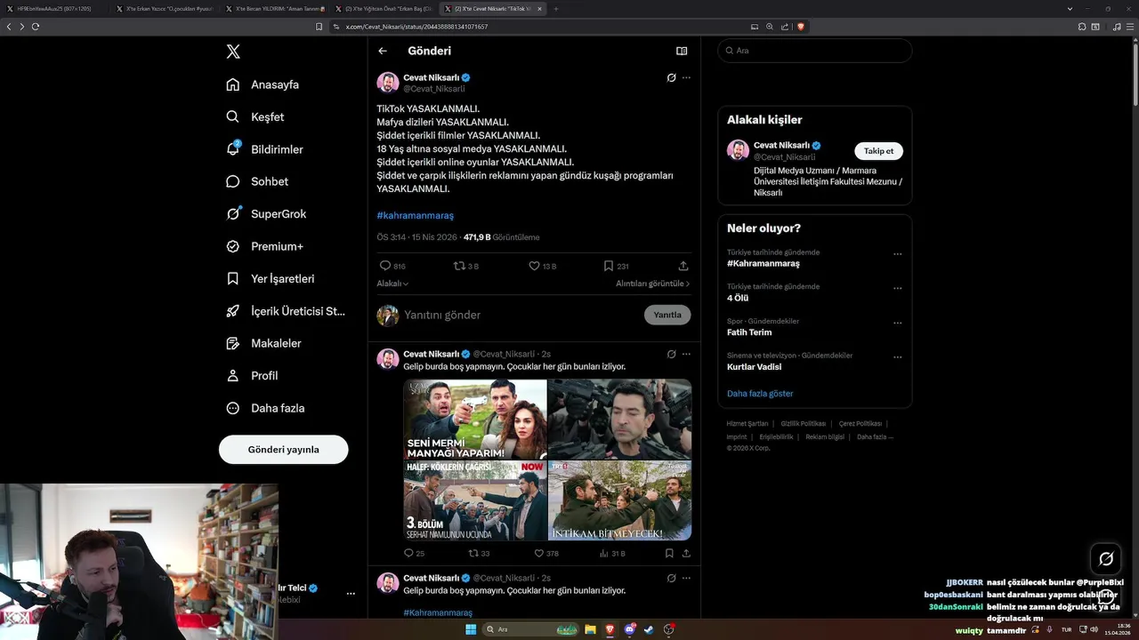Open Steam from taskbar
The height and width of the screenshot is (640, 1139).
[649, 629]
